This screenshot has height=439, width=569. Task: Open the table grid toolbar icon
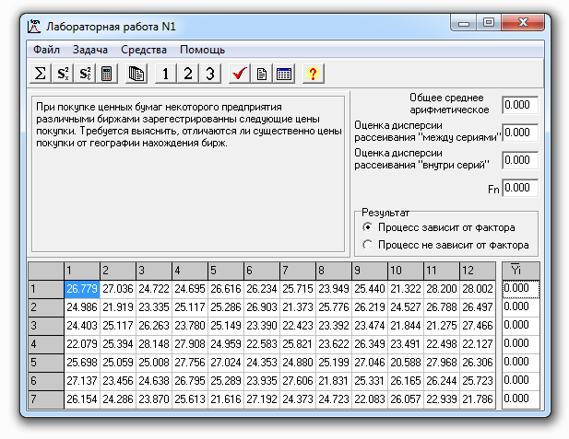(284, 74)
